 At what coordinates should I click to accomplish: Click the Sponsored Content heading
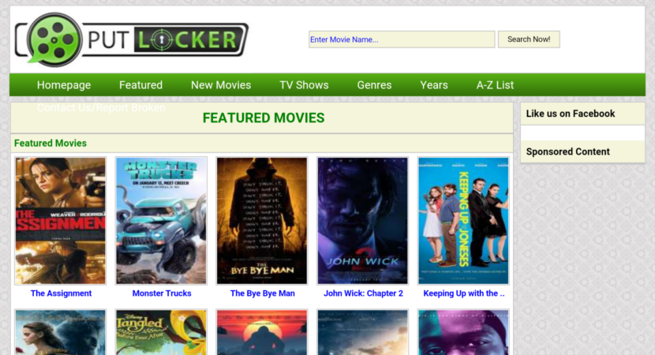568,151
